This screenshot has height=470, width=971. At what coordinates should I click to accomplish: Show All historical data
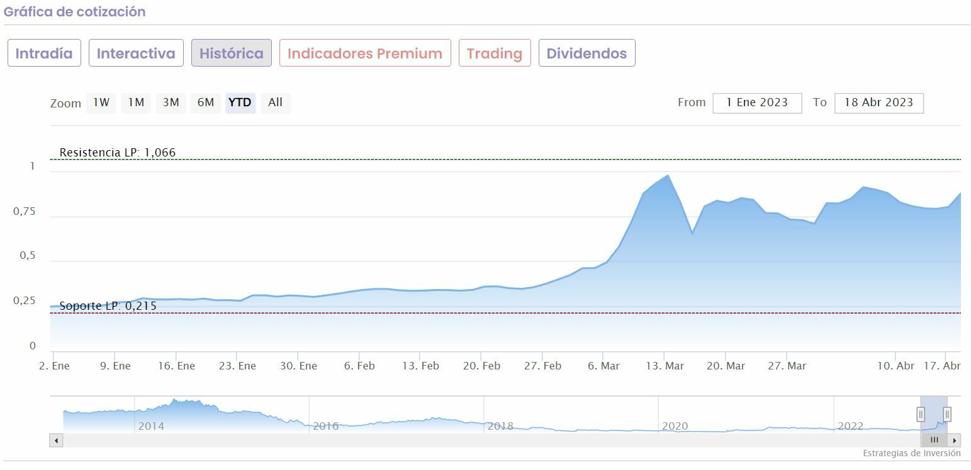(x=275, y=102)
